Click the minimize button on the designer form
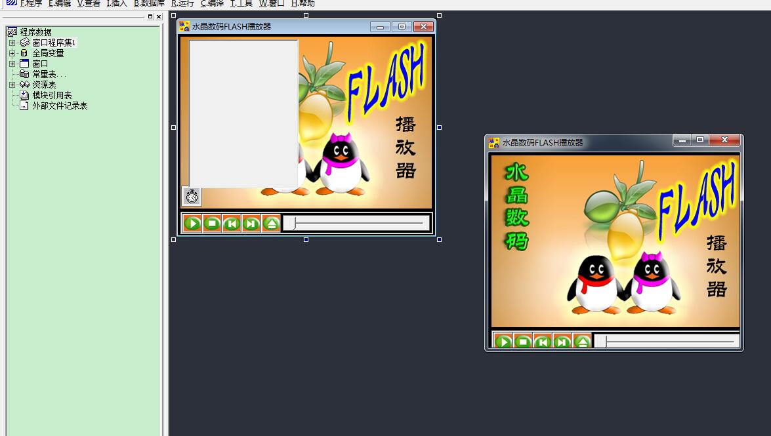This screenshot has width=771, height=436. click(380, 26)
